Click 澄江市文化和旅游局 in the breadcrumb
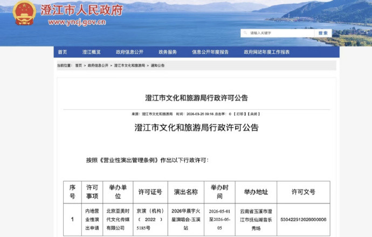The height and width of the screenshot is (237, 372). pyautogui.click(x=129, y=65)
